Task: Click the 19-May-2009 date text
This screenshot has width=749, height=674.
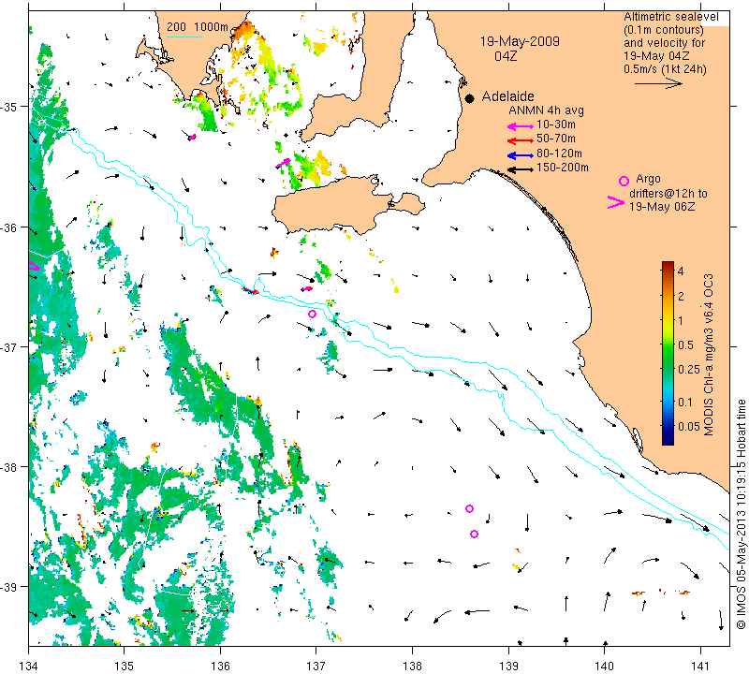Action: click(x=520, y=41)
